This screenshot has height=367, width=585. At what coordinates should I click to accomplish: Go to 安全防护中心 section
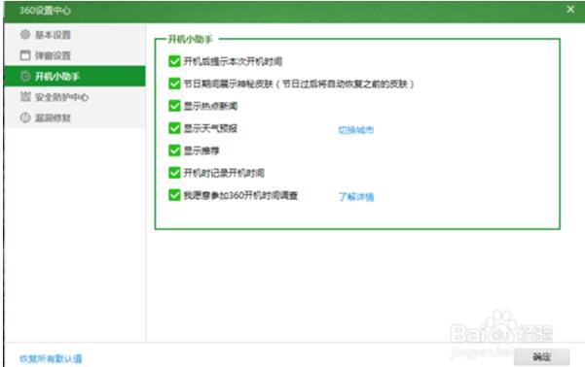point(75,97)
